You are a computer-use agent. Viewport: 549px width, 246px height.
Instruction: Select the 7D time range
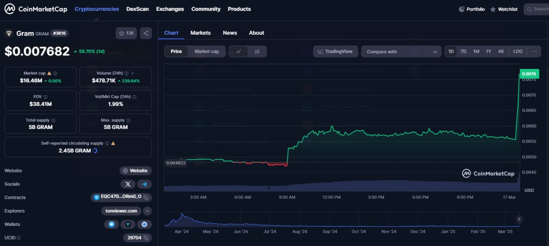[x=464, y=51]
